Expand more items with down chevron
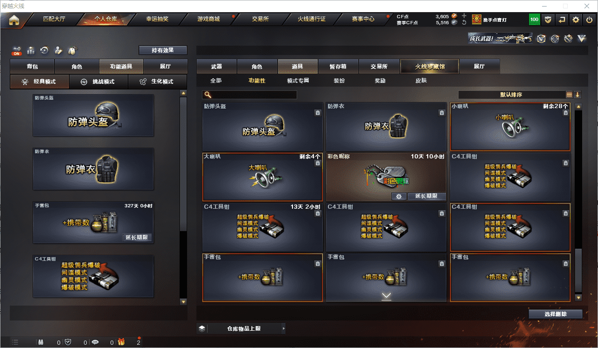The width and height of the screenshot is (598, 348). 386,296
